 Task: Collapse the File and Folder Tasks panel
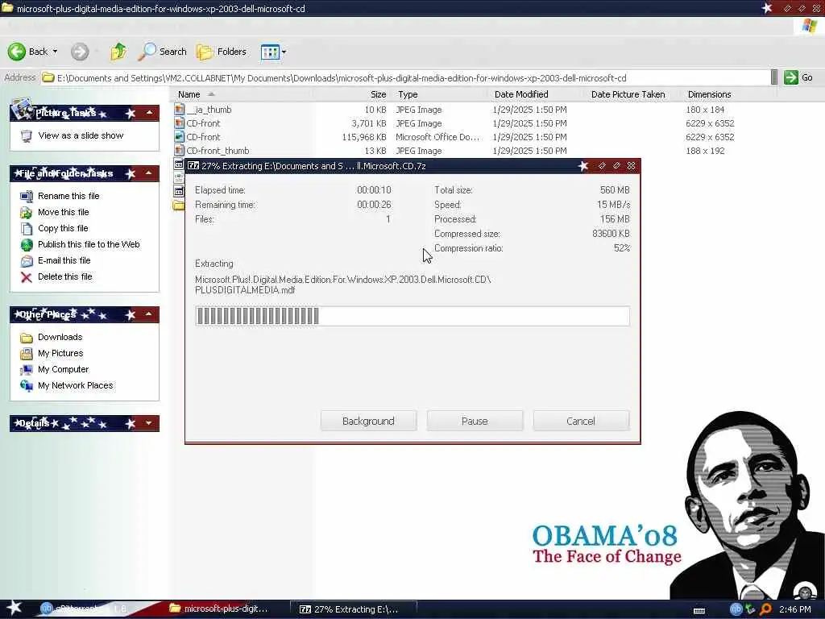click(x=149, y=173)
